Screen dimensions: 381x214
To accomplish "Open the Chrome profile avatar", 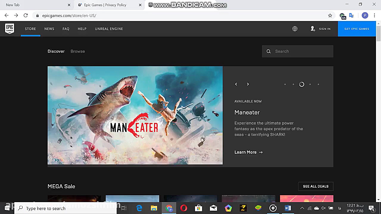I will tap(365, 15).
